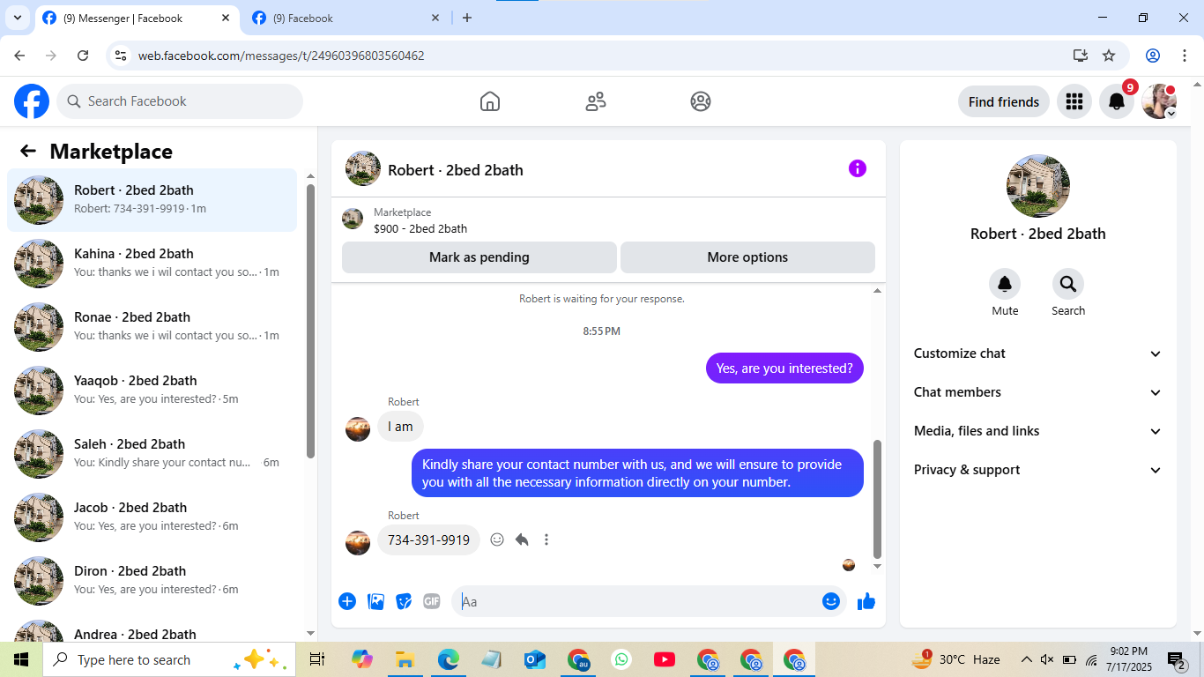The height and width of the screenshot is (677, 1204).
Task: Open the Facebook home logo
Action: (x=32, y=101)
